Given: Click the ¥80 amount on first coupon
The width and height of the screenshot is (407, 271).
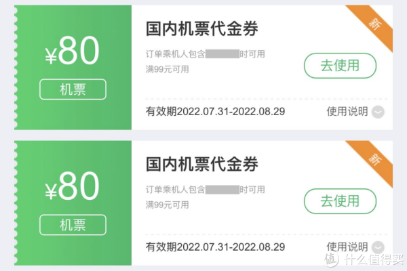Looking at the screenshot, I should pyautogui.click(x=72, y=52).
